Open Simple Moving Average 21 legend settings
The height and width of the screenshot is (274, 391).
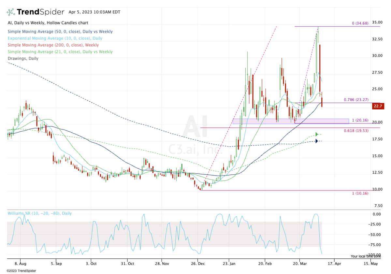(x=60, y=52)
